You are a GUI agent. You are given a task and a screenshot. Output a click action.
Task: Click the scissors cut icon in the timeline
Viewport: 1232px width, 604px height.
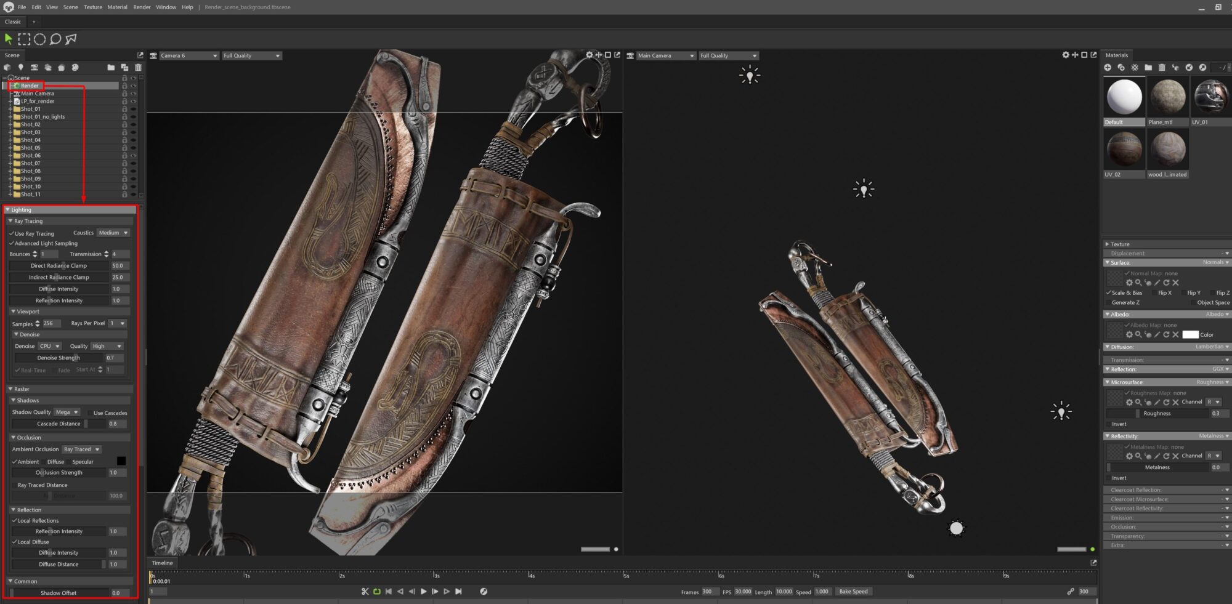[365, 591]
